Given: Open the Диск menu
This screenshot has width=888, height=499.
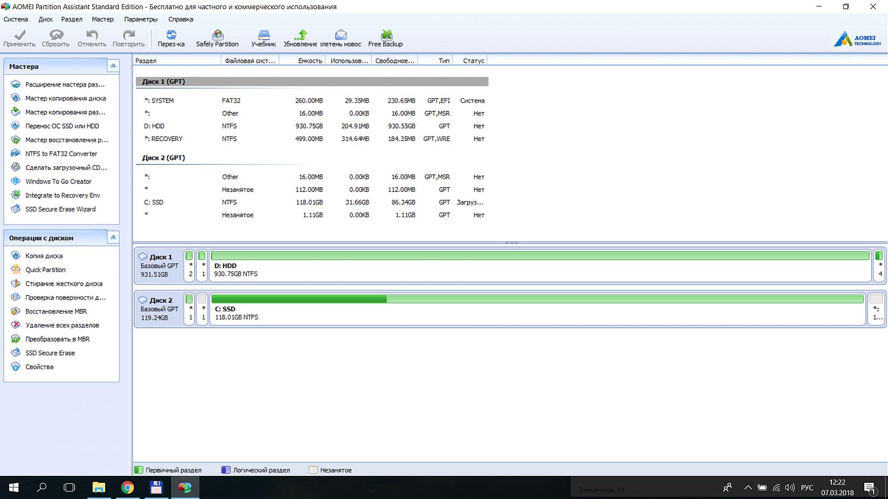Looking at the screenshot, I should pyautogui.click(x=46, y=19).
